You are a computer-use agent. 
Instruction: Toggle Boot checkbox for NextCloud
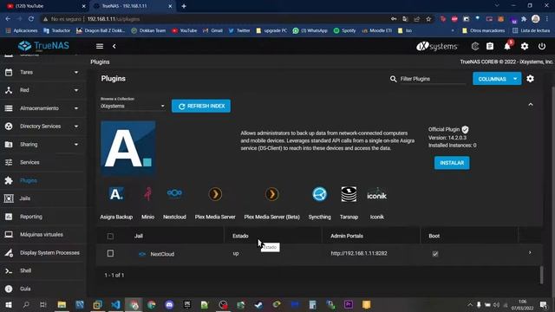pyautogui.click(x=435, y=254)
